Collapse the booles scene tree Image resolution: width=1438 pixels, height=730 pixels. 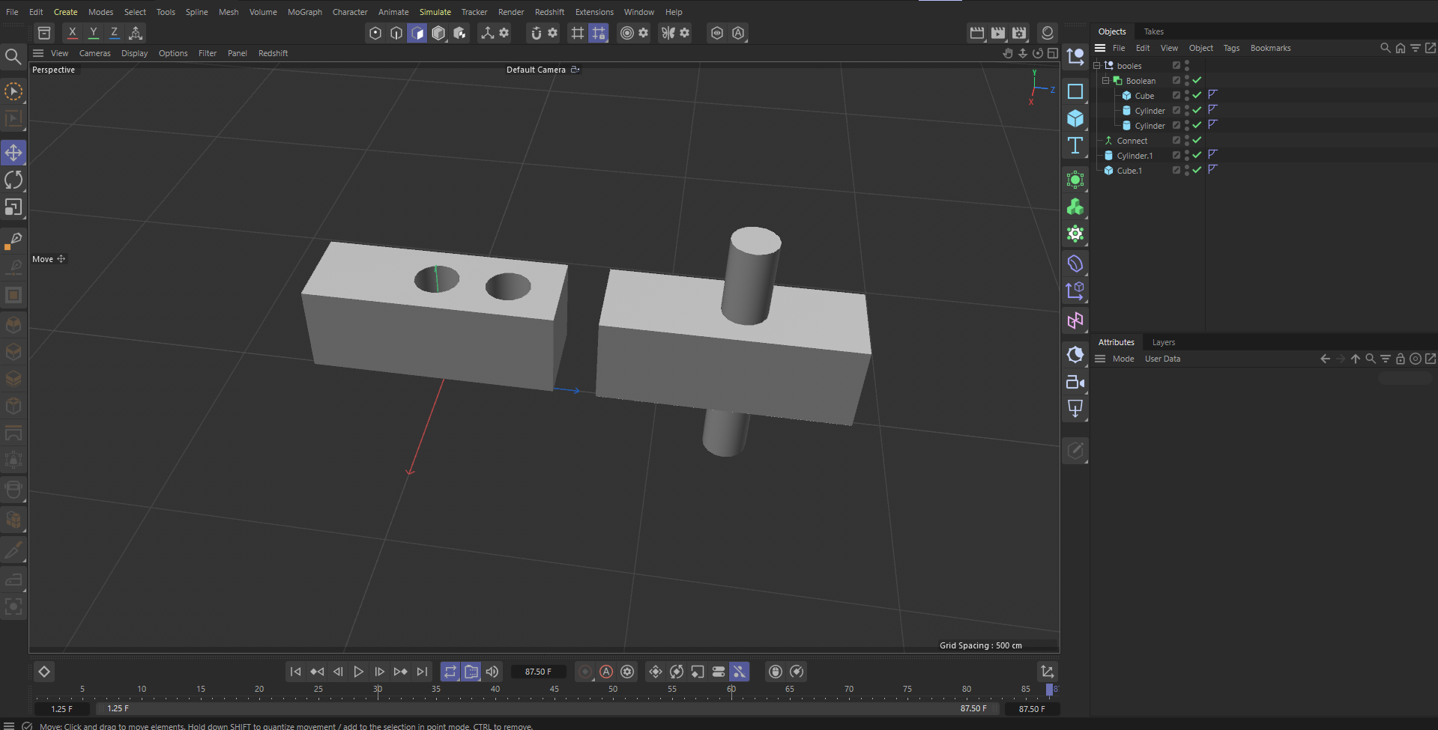1096,65
